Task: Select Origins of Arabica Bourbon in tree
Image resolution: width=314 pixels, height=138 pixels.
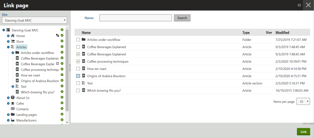Action: click(40, 81)
